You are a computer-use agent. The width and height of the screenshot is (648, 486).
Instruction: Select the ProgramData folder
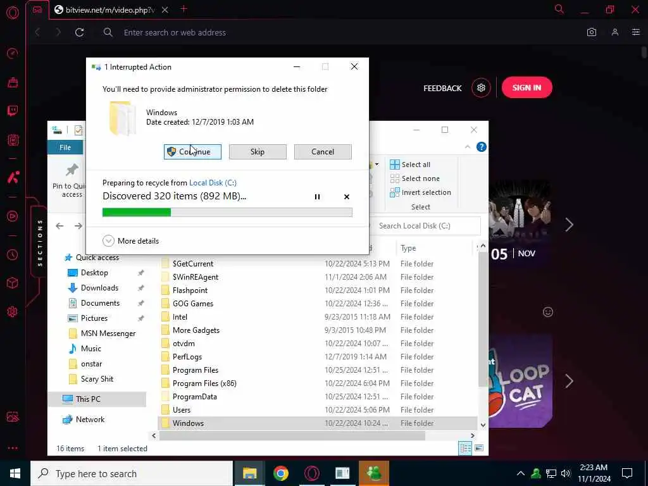coord(195,397)
